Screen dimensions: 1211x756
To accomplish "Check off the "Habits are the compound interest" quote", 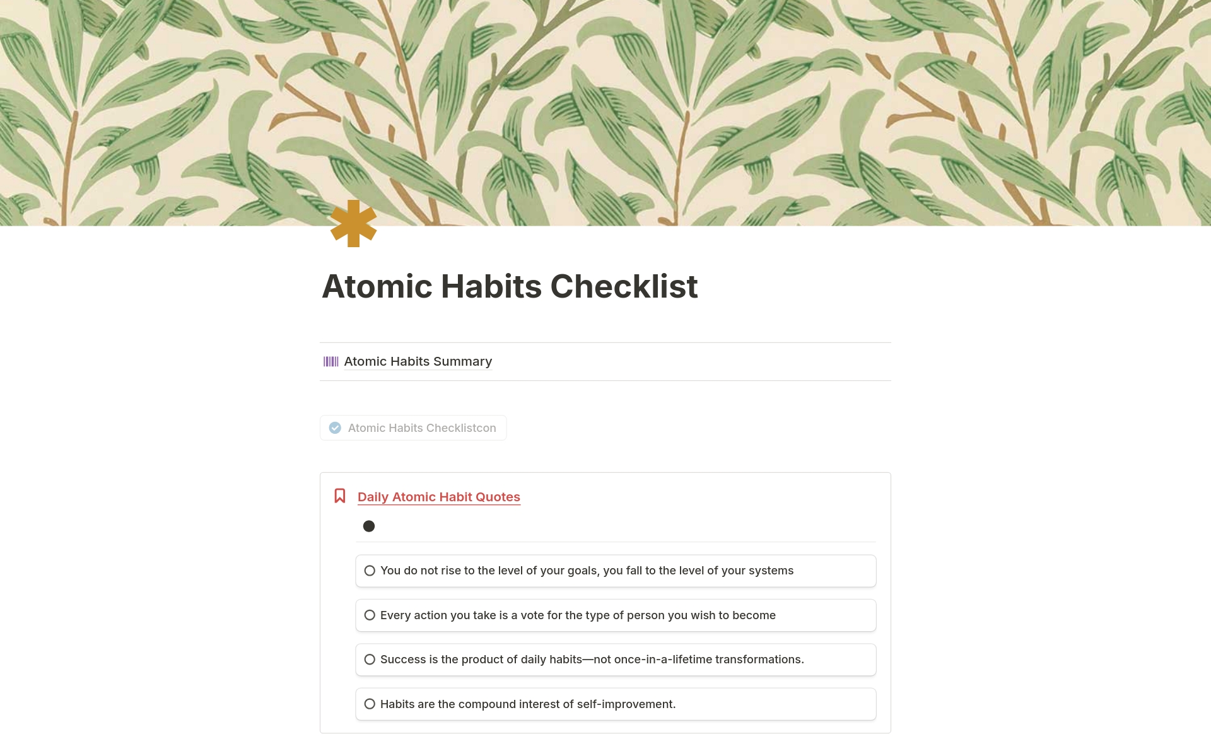I will click(x=369, y=704).
